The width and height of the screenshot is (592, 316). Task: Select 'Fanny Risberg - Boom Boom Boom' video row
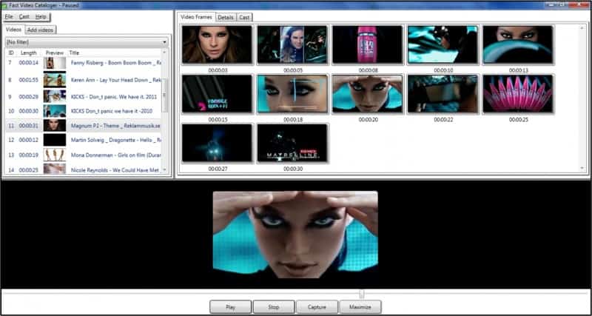click(83, 63)
